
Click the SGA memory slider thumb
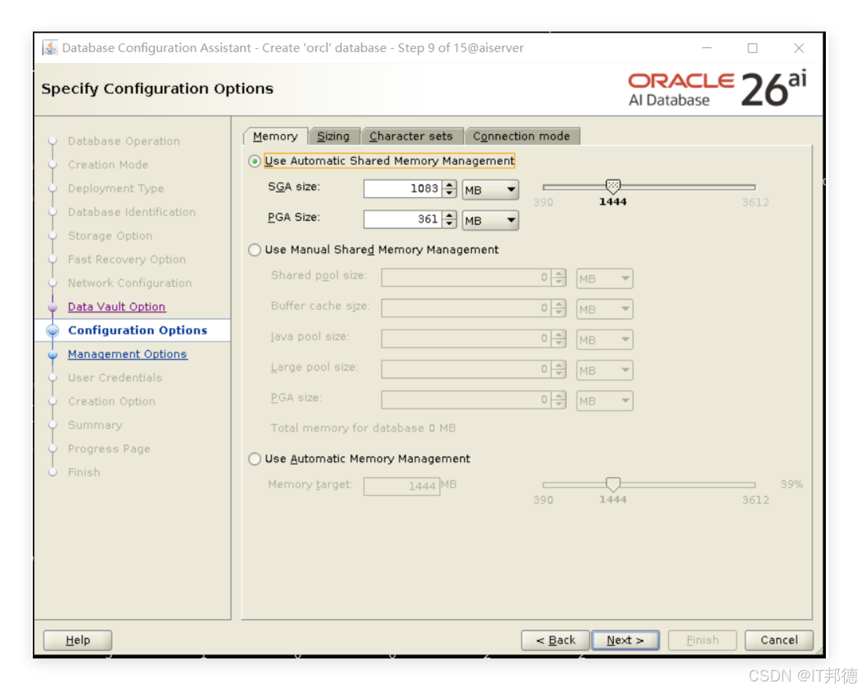coord(613,187)
